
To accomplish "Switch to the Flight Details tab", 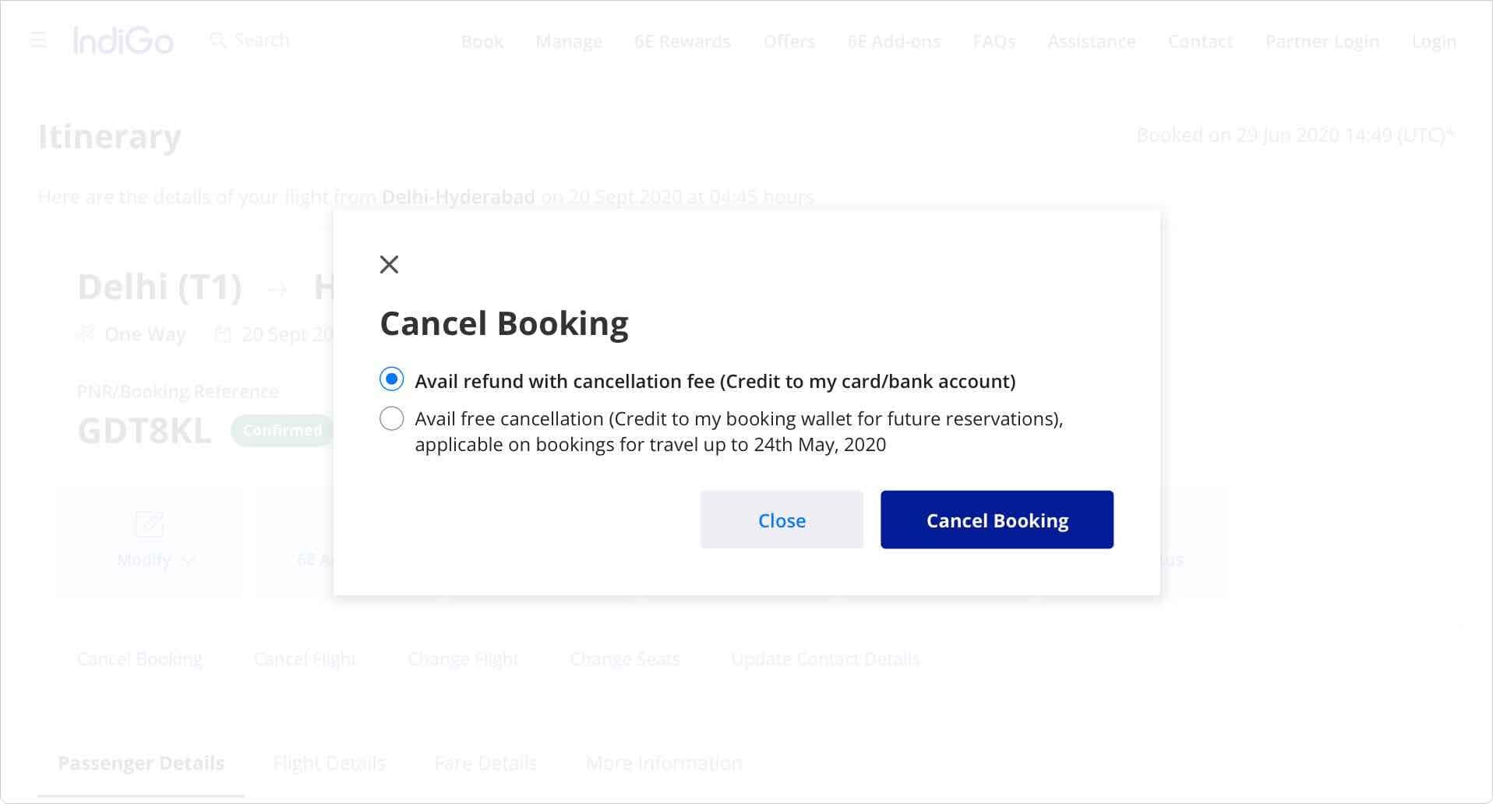I will (330, 763).
